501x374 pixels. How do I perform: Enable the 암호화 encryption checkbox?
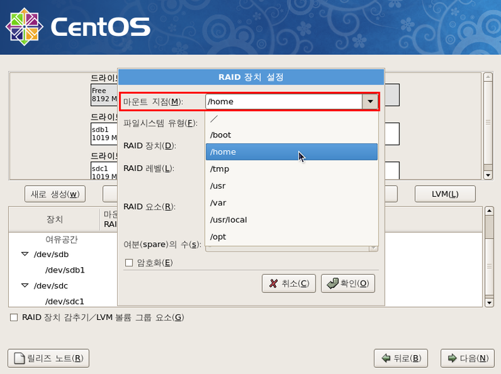tap(129, 262)
